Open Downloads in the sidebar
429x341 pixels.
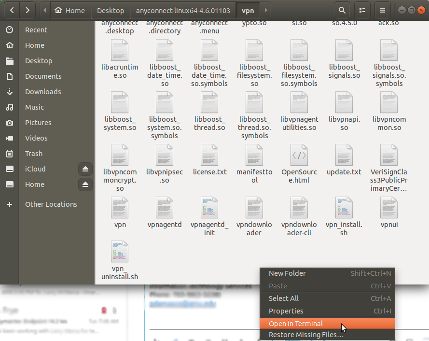[47, 92]
